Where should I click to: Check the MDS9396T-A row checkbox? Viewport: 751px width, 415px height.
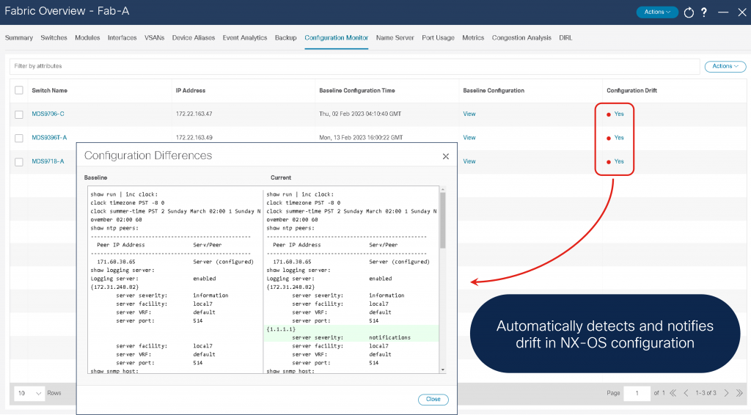[x=18, y=138]
